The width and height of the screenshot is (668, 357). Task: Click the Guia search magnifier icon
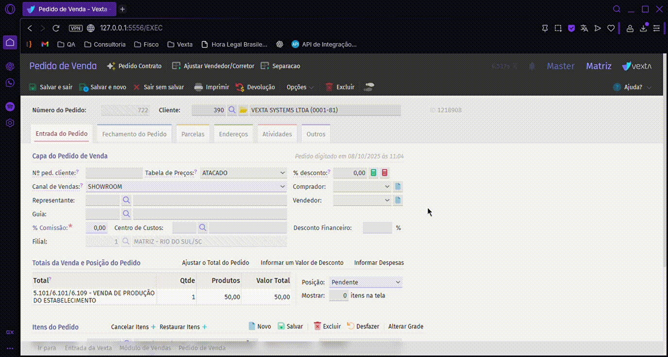(x=126, y=214)
